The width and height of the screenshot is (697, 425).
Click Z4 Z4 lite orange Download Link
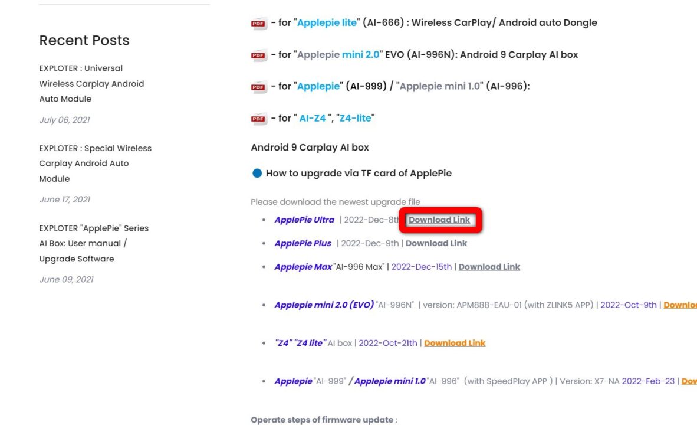pyautogui.click(x=455, y=343)
